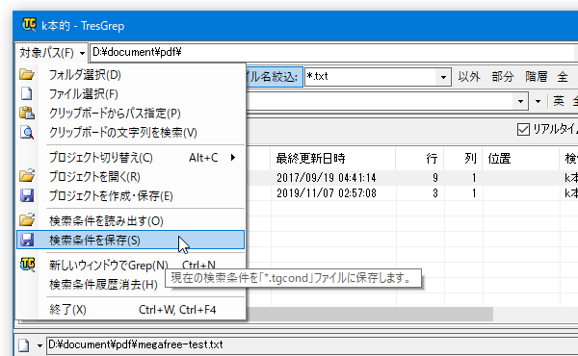The height and width of the screenshot is (356, 578).
Task: Expand the *.txt file name filter dropdown
Action: 443,77
